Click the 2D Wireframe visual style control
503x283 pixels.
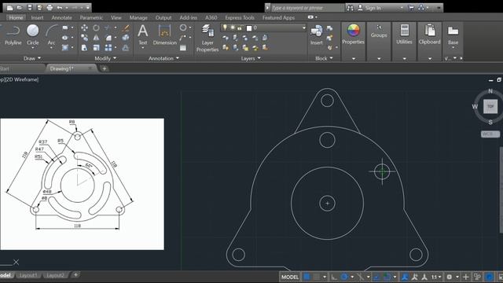21,79
